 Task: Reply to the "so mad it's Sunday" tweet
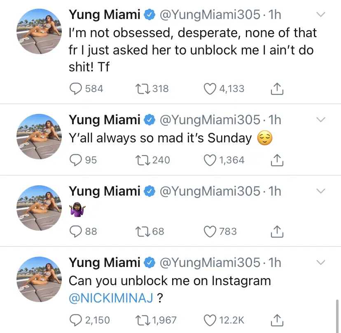(76, 160)
